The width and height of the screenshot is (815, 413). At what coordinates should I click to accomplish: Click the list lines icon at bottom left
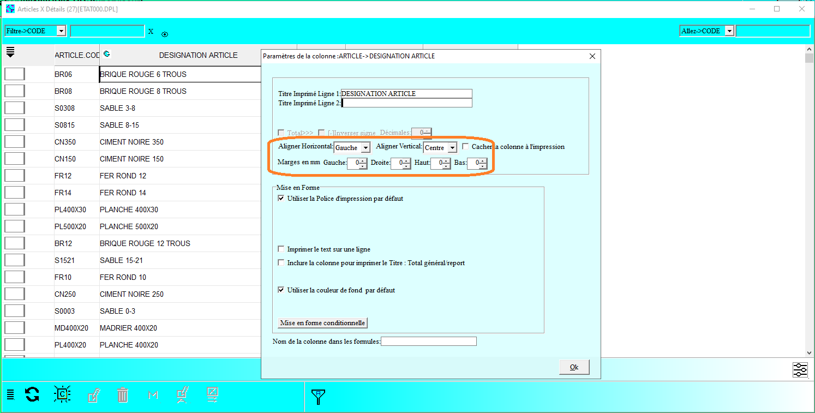[10, 394]
